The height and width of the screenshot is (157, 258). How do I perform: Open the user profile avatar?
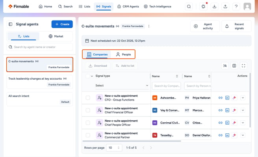247,6
